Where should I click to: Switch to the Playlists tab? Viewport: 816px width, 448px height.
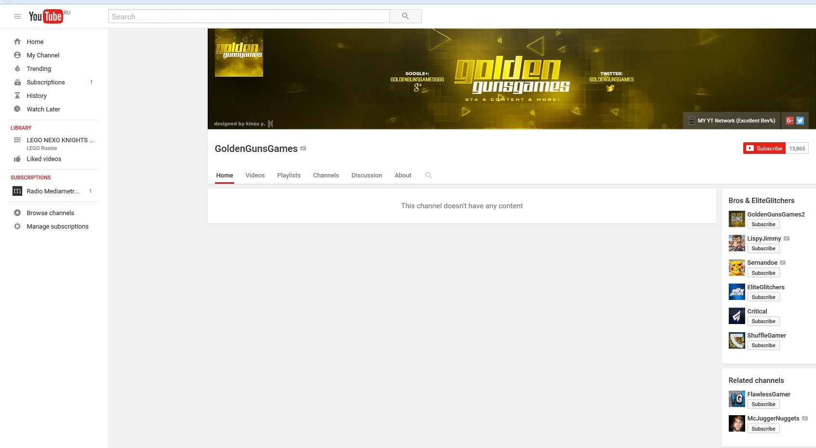289,176
